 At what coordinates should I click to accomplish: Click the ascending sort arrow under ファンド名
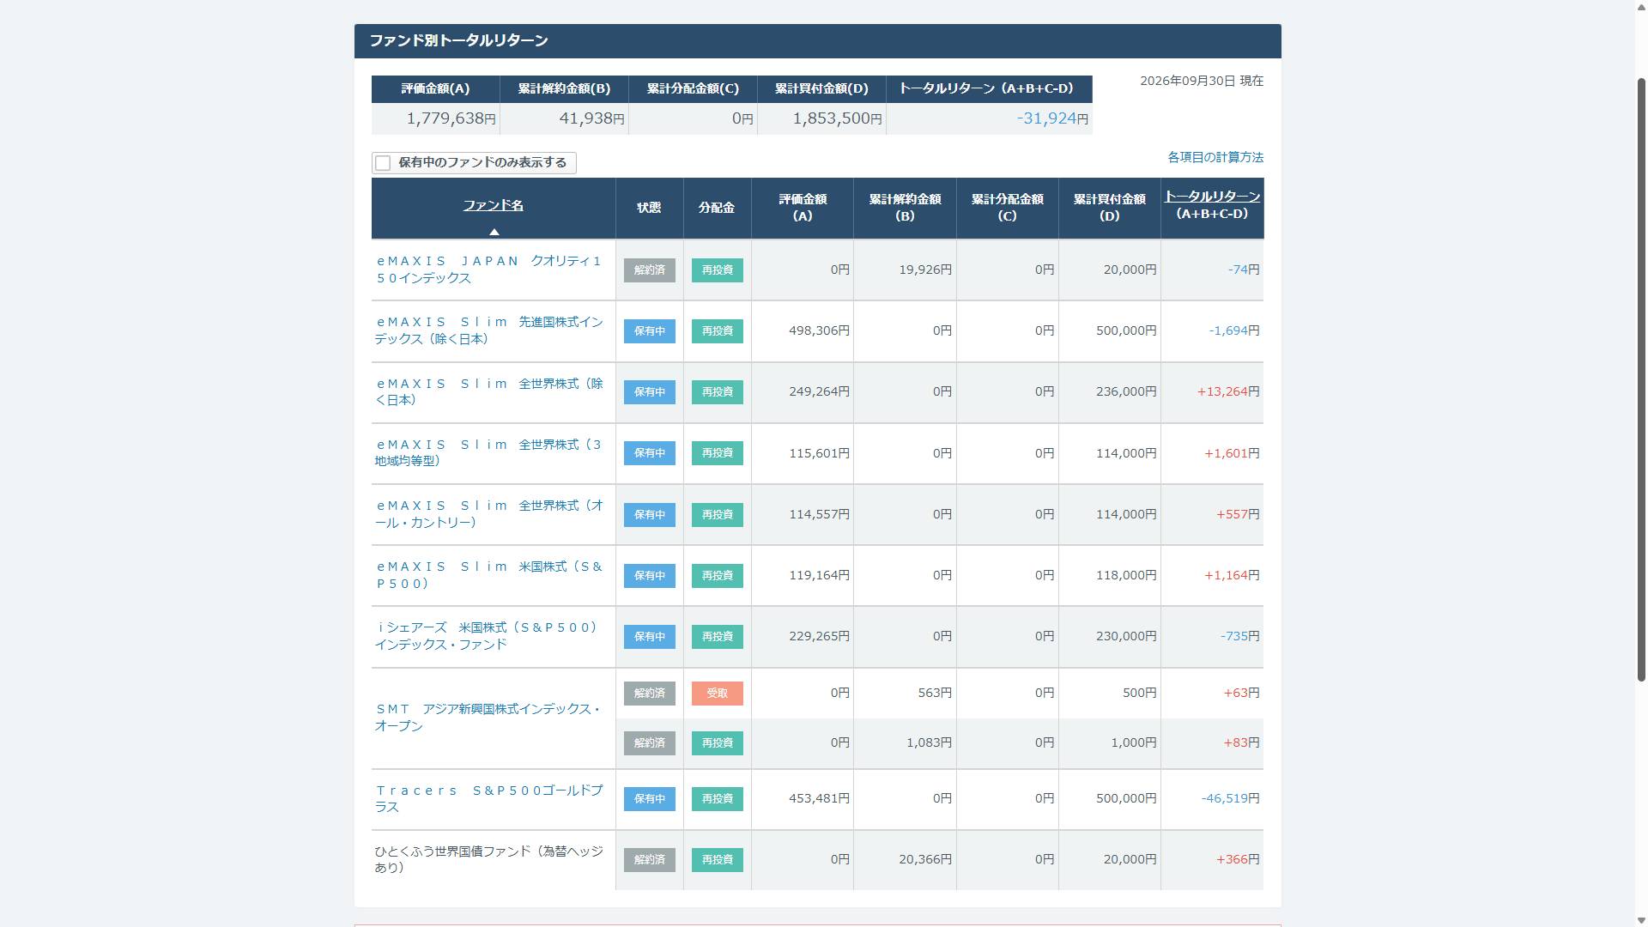494,232
